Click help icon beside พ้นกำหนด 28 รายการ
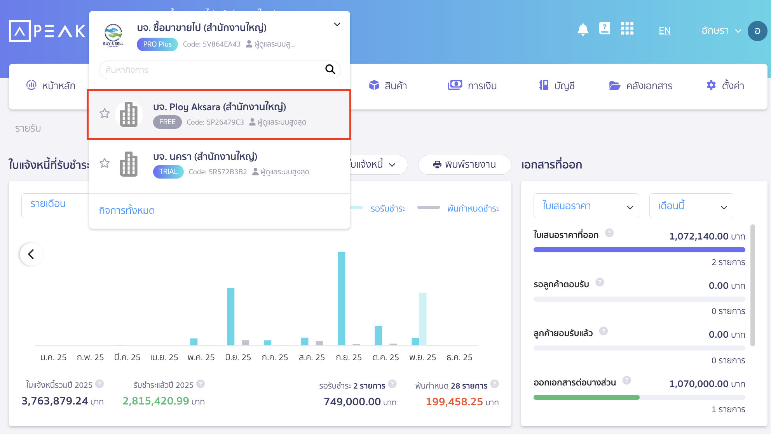 (x=494, y=384)
